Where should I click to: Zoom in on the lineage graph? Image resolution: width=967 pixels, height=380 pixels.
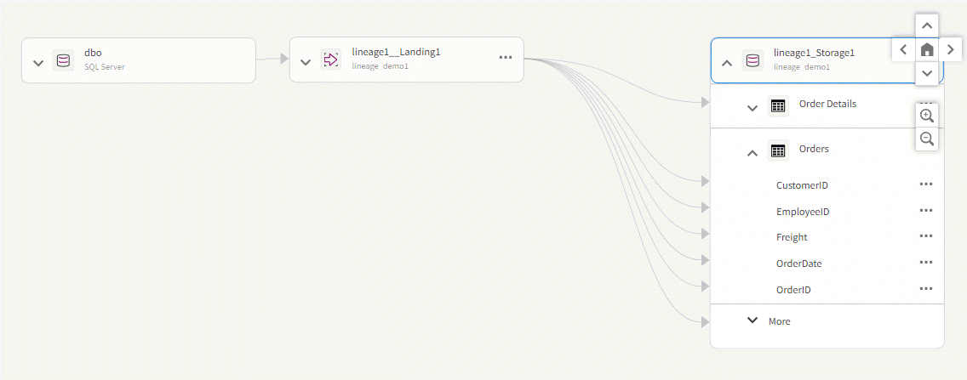(927, 116)
